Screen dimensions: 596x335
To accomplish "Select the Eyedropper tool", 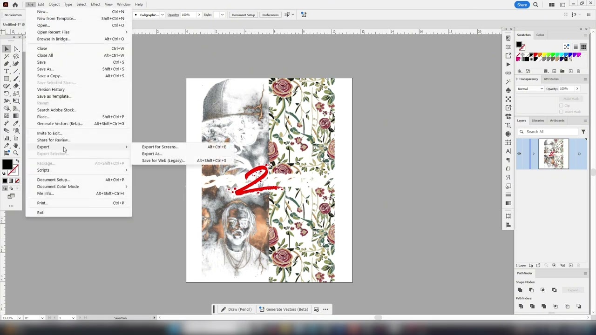I will [16, 123].
